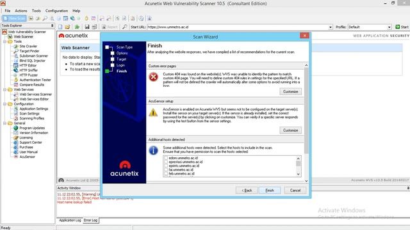Image resolution: width=410 pixels, height=230 pixels.
Task: Click the New Scan toolbar button
Action: (14, 19)
